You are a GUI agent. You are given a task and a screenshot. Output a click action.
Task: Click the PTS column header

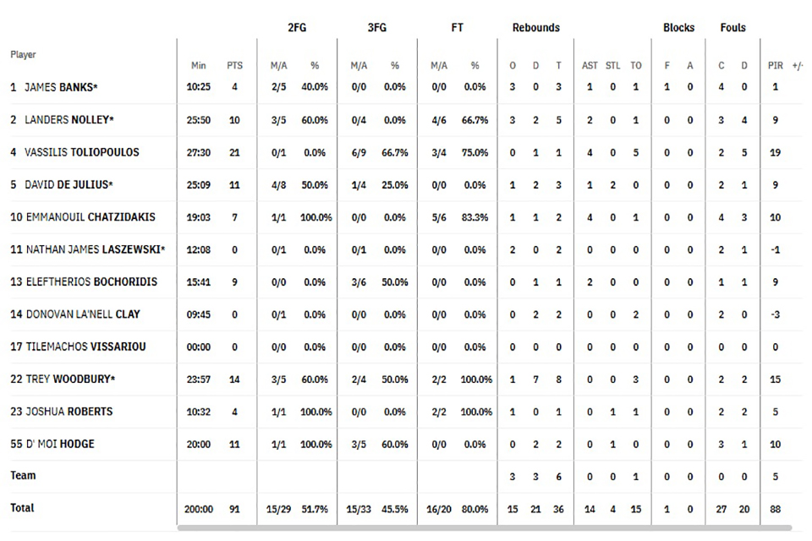234,66
